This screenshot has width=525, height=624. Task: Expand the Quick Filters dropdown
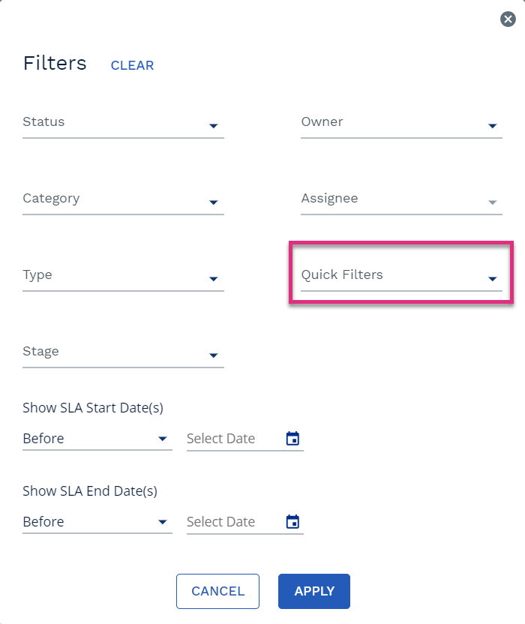(x=401, y=275)
